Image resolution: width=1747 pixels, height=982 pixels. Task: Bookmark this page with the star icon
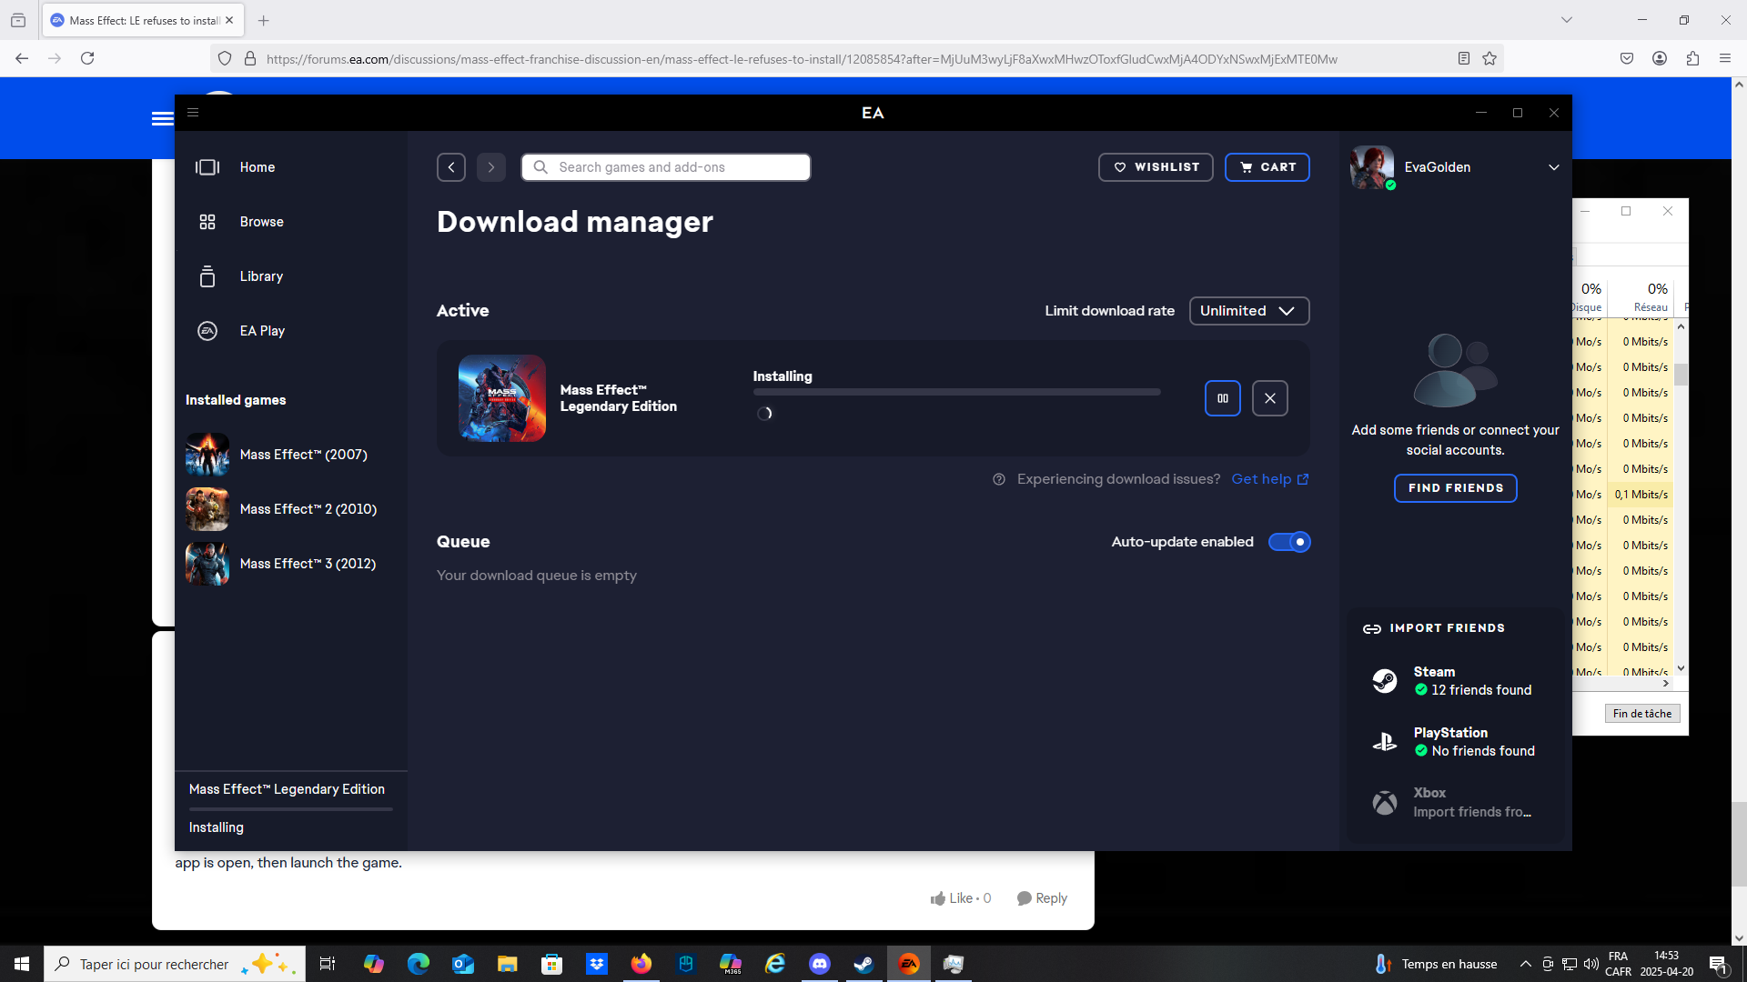1489,58
